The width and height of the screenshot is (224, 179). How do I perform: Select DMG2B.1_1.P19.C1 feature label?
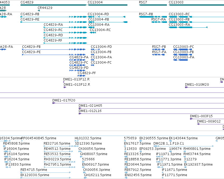click(x=169, y=144)
